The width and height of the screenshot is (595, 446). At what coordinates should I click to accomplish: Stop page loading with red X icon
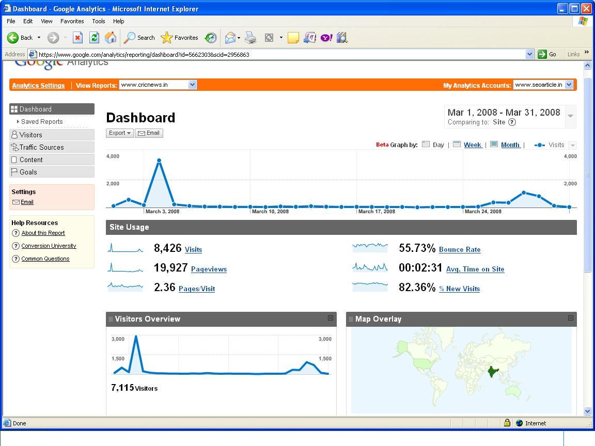tap(77, 38)
